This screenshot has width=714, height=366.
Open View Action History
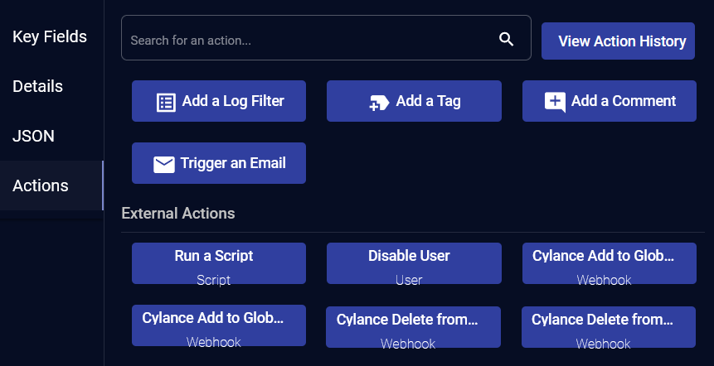[618, 41]
